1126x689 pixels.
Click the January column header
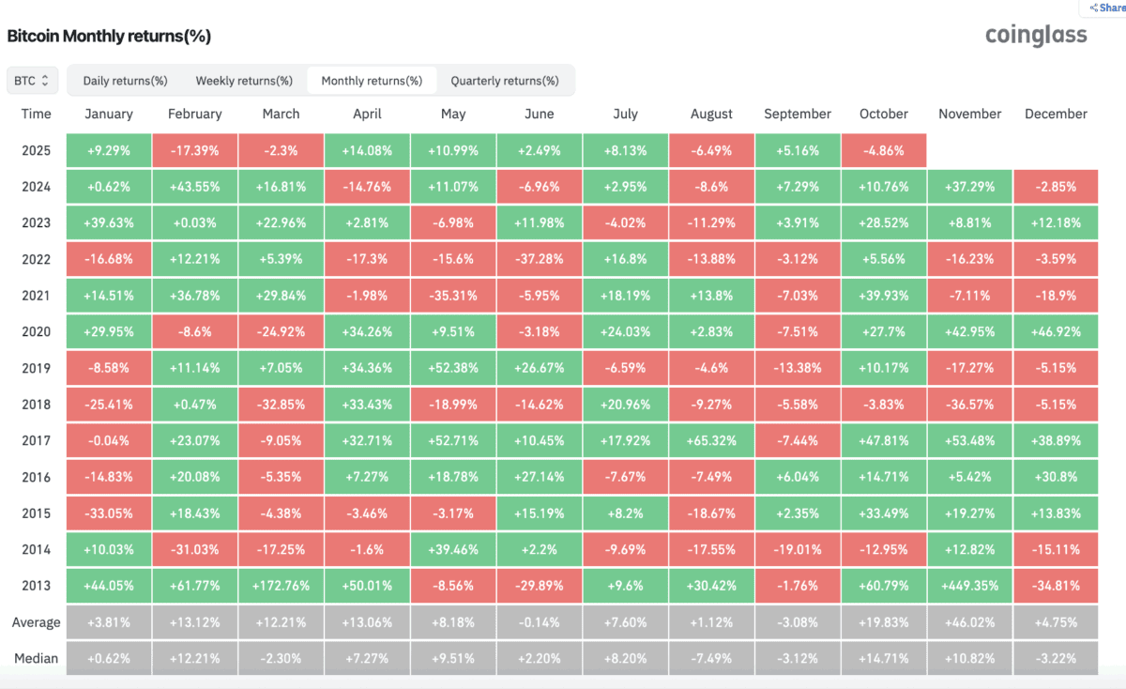pos(109,114)
